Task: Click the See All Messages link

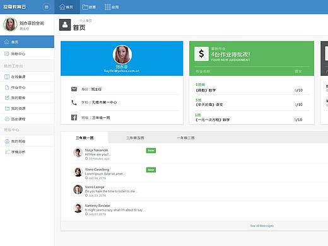Action: tap(262, 226)
